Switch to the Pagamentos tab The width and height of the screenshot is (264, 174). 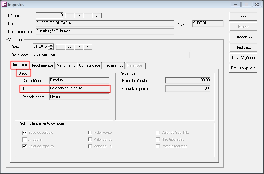pos(113,65)
